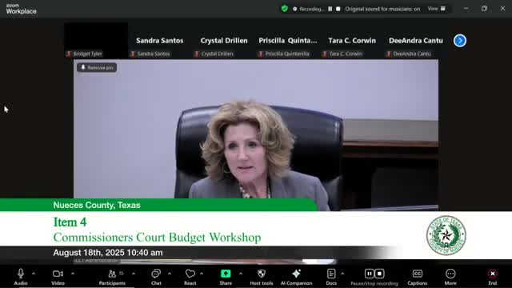Open the View layout menu
Viewport: 512px width, 288px height.
(437, 9)
